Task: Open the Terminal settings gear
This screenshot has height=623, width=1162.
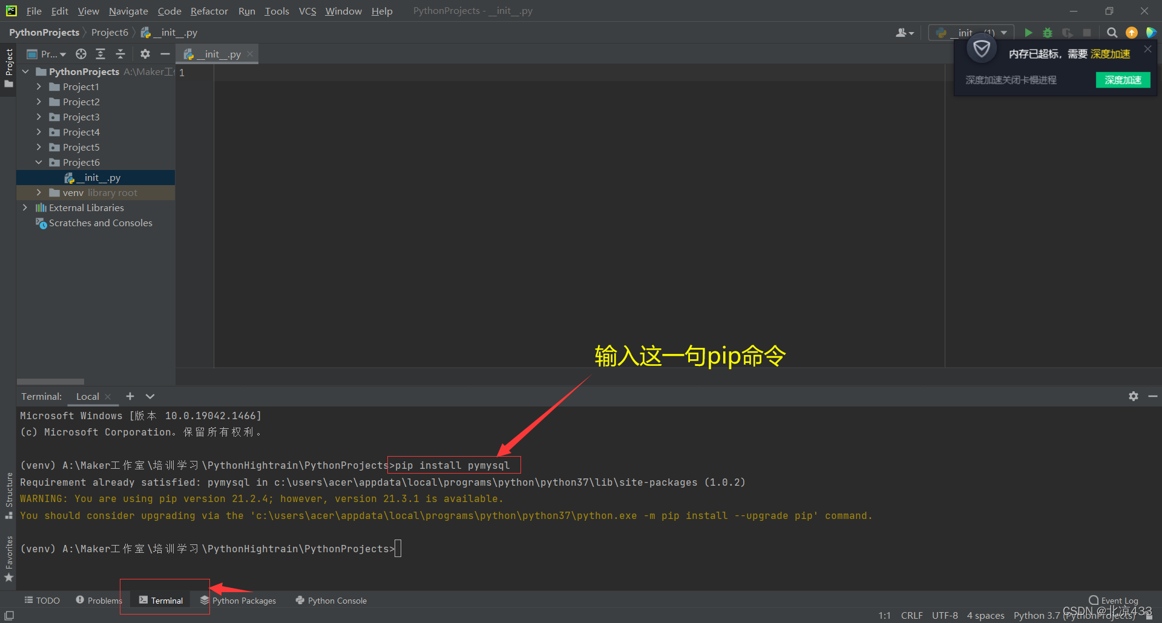Action: tap(1133, 396)
